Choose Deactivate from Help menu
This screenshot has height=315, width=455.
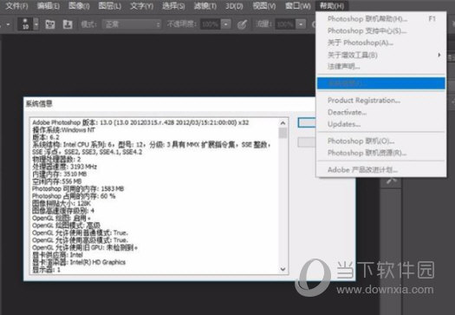tap(381, 112)
